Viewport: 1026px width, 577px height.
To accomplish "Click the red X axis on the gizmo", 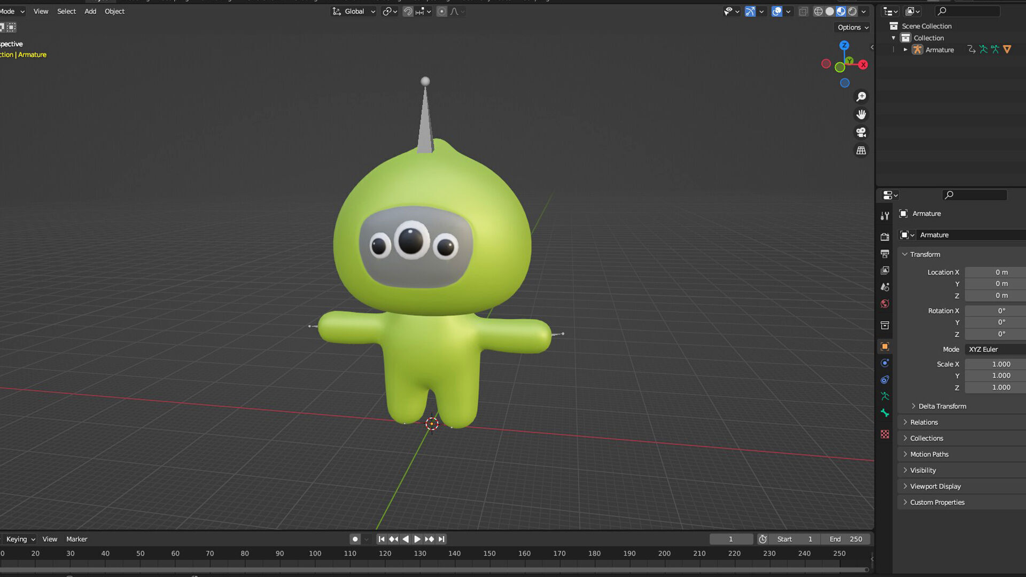I will 863,65.
